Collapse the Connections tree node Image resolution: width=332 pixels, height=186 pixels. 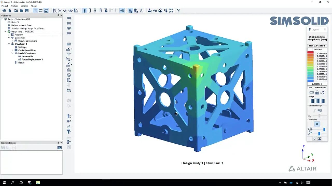[x=9, y=38]
